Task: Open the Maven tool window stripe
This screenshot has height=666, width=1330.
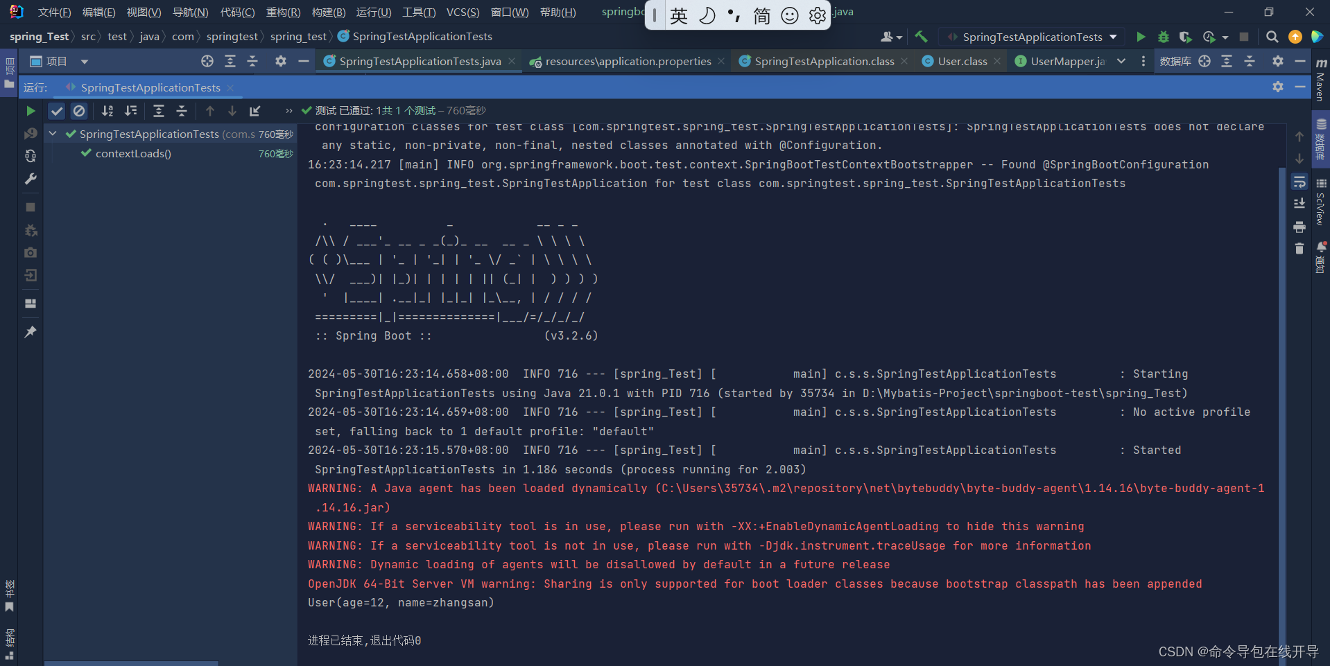Action: [x=1320, y=80]
